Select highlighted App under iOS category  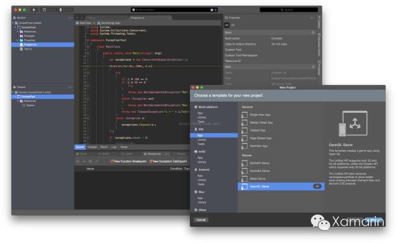point(213,135)
